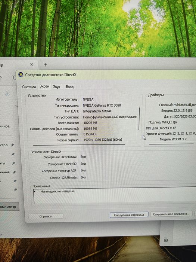Image resolution: width=196 pixels, height=262 pixels.
Task: Click the Справка button
Action: 46,216
